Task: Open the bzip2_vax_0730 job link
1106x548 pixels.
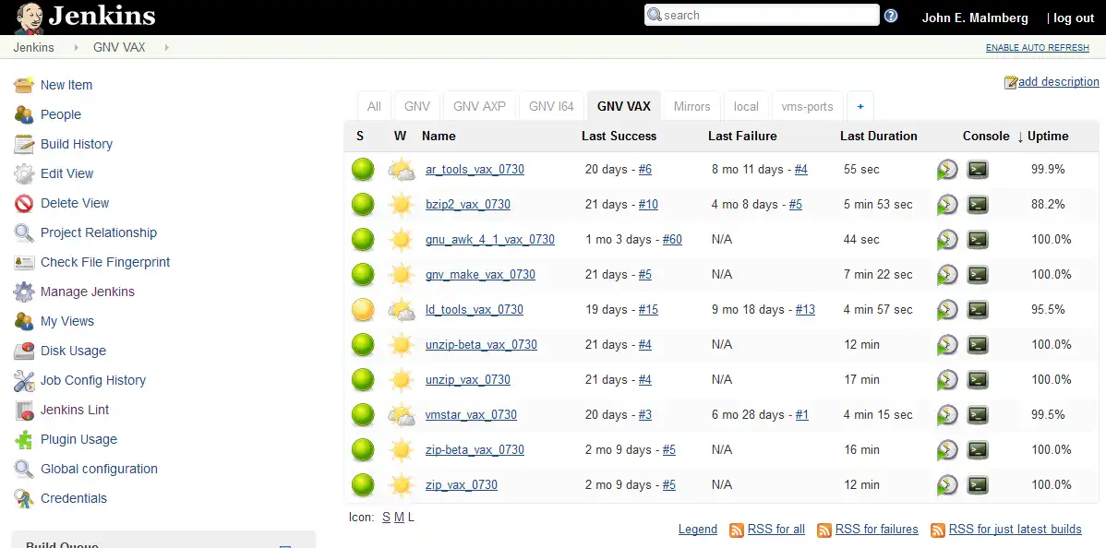Action: point(468,205)
